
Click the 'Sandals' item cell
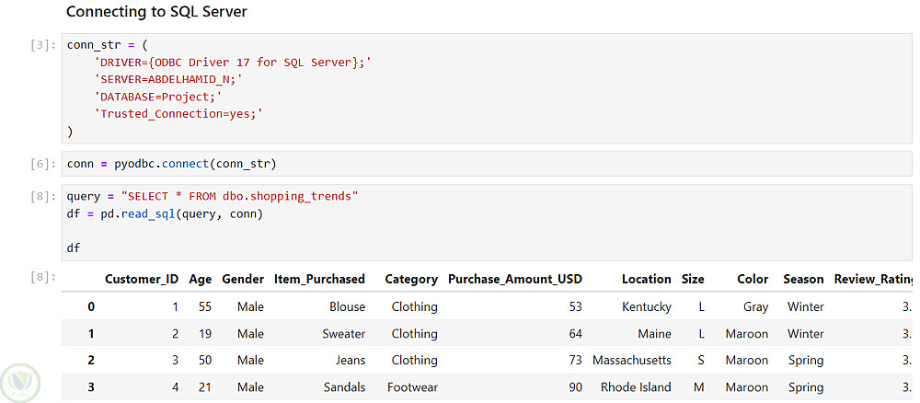tap(344, 387)
